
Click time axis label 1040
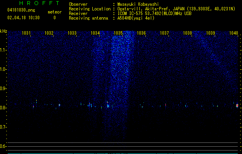(234, 33)
